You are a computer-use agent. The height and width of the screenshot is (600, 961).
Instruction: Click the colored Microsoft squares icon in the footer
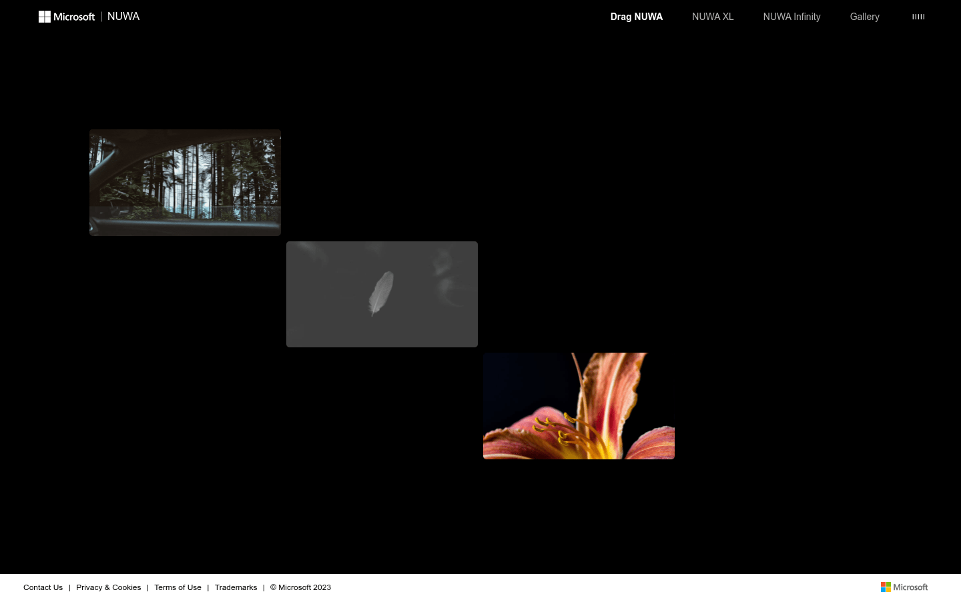[x=886, y=587]
